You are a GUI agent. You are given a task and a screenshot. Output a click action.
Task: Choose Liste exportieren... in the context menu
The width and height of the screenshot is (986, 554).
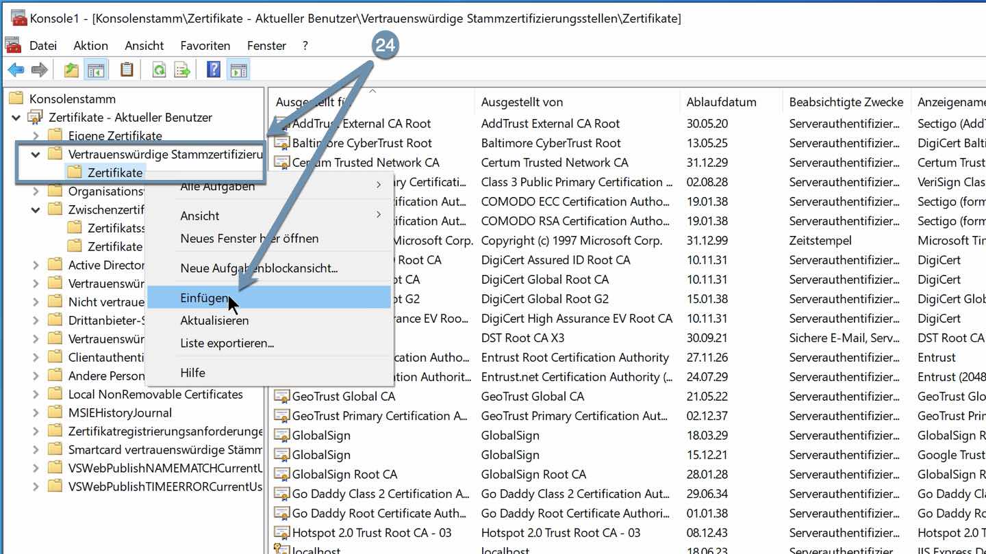point(268,343)
